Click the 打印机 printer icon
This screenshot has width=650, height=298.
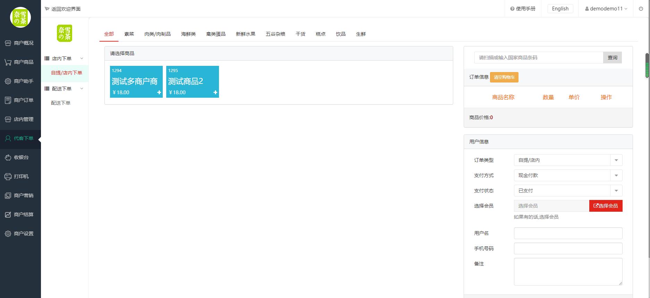pos(8,176)
